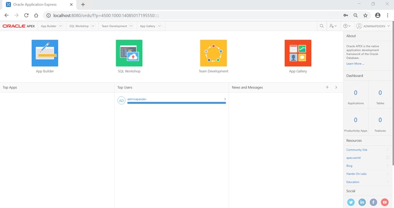
Task: Click the adminapexdev activity progress bar
Action: 176,103
